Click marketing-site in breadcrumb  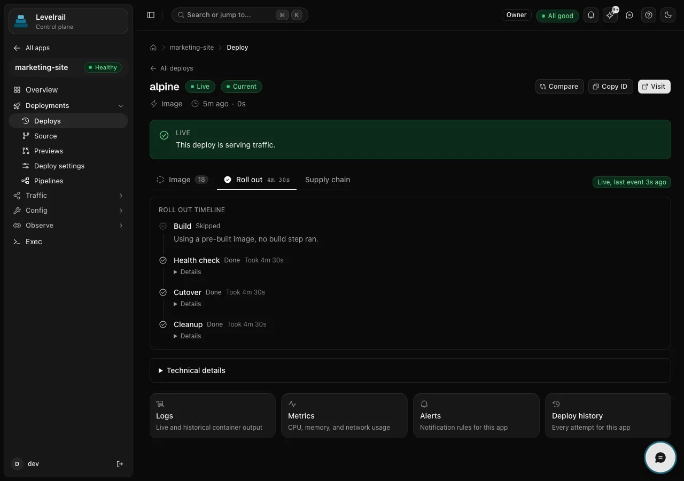coord(192,48)
